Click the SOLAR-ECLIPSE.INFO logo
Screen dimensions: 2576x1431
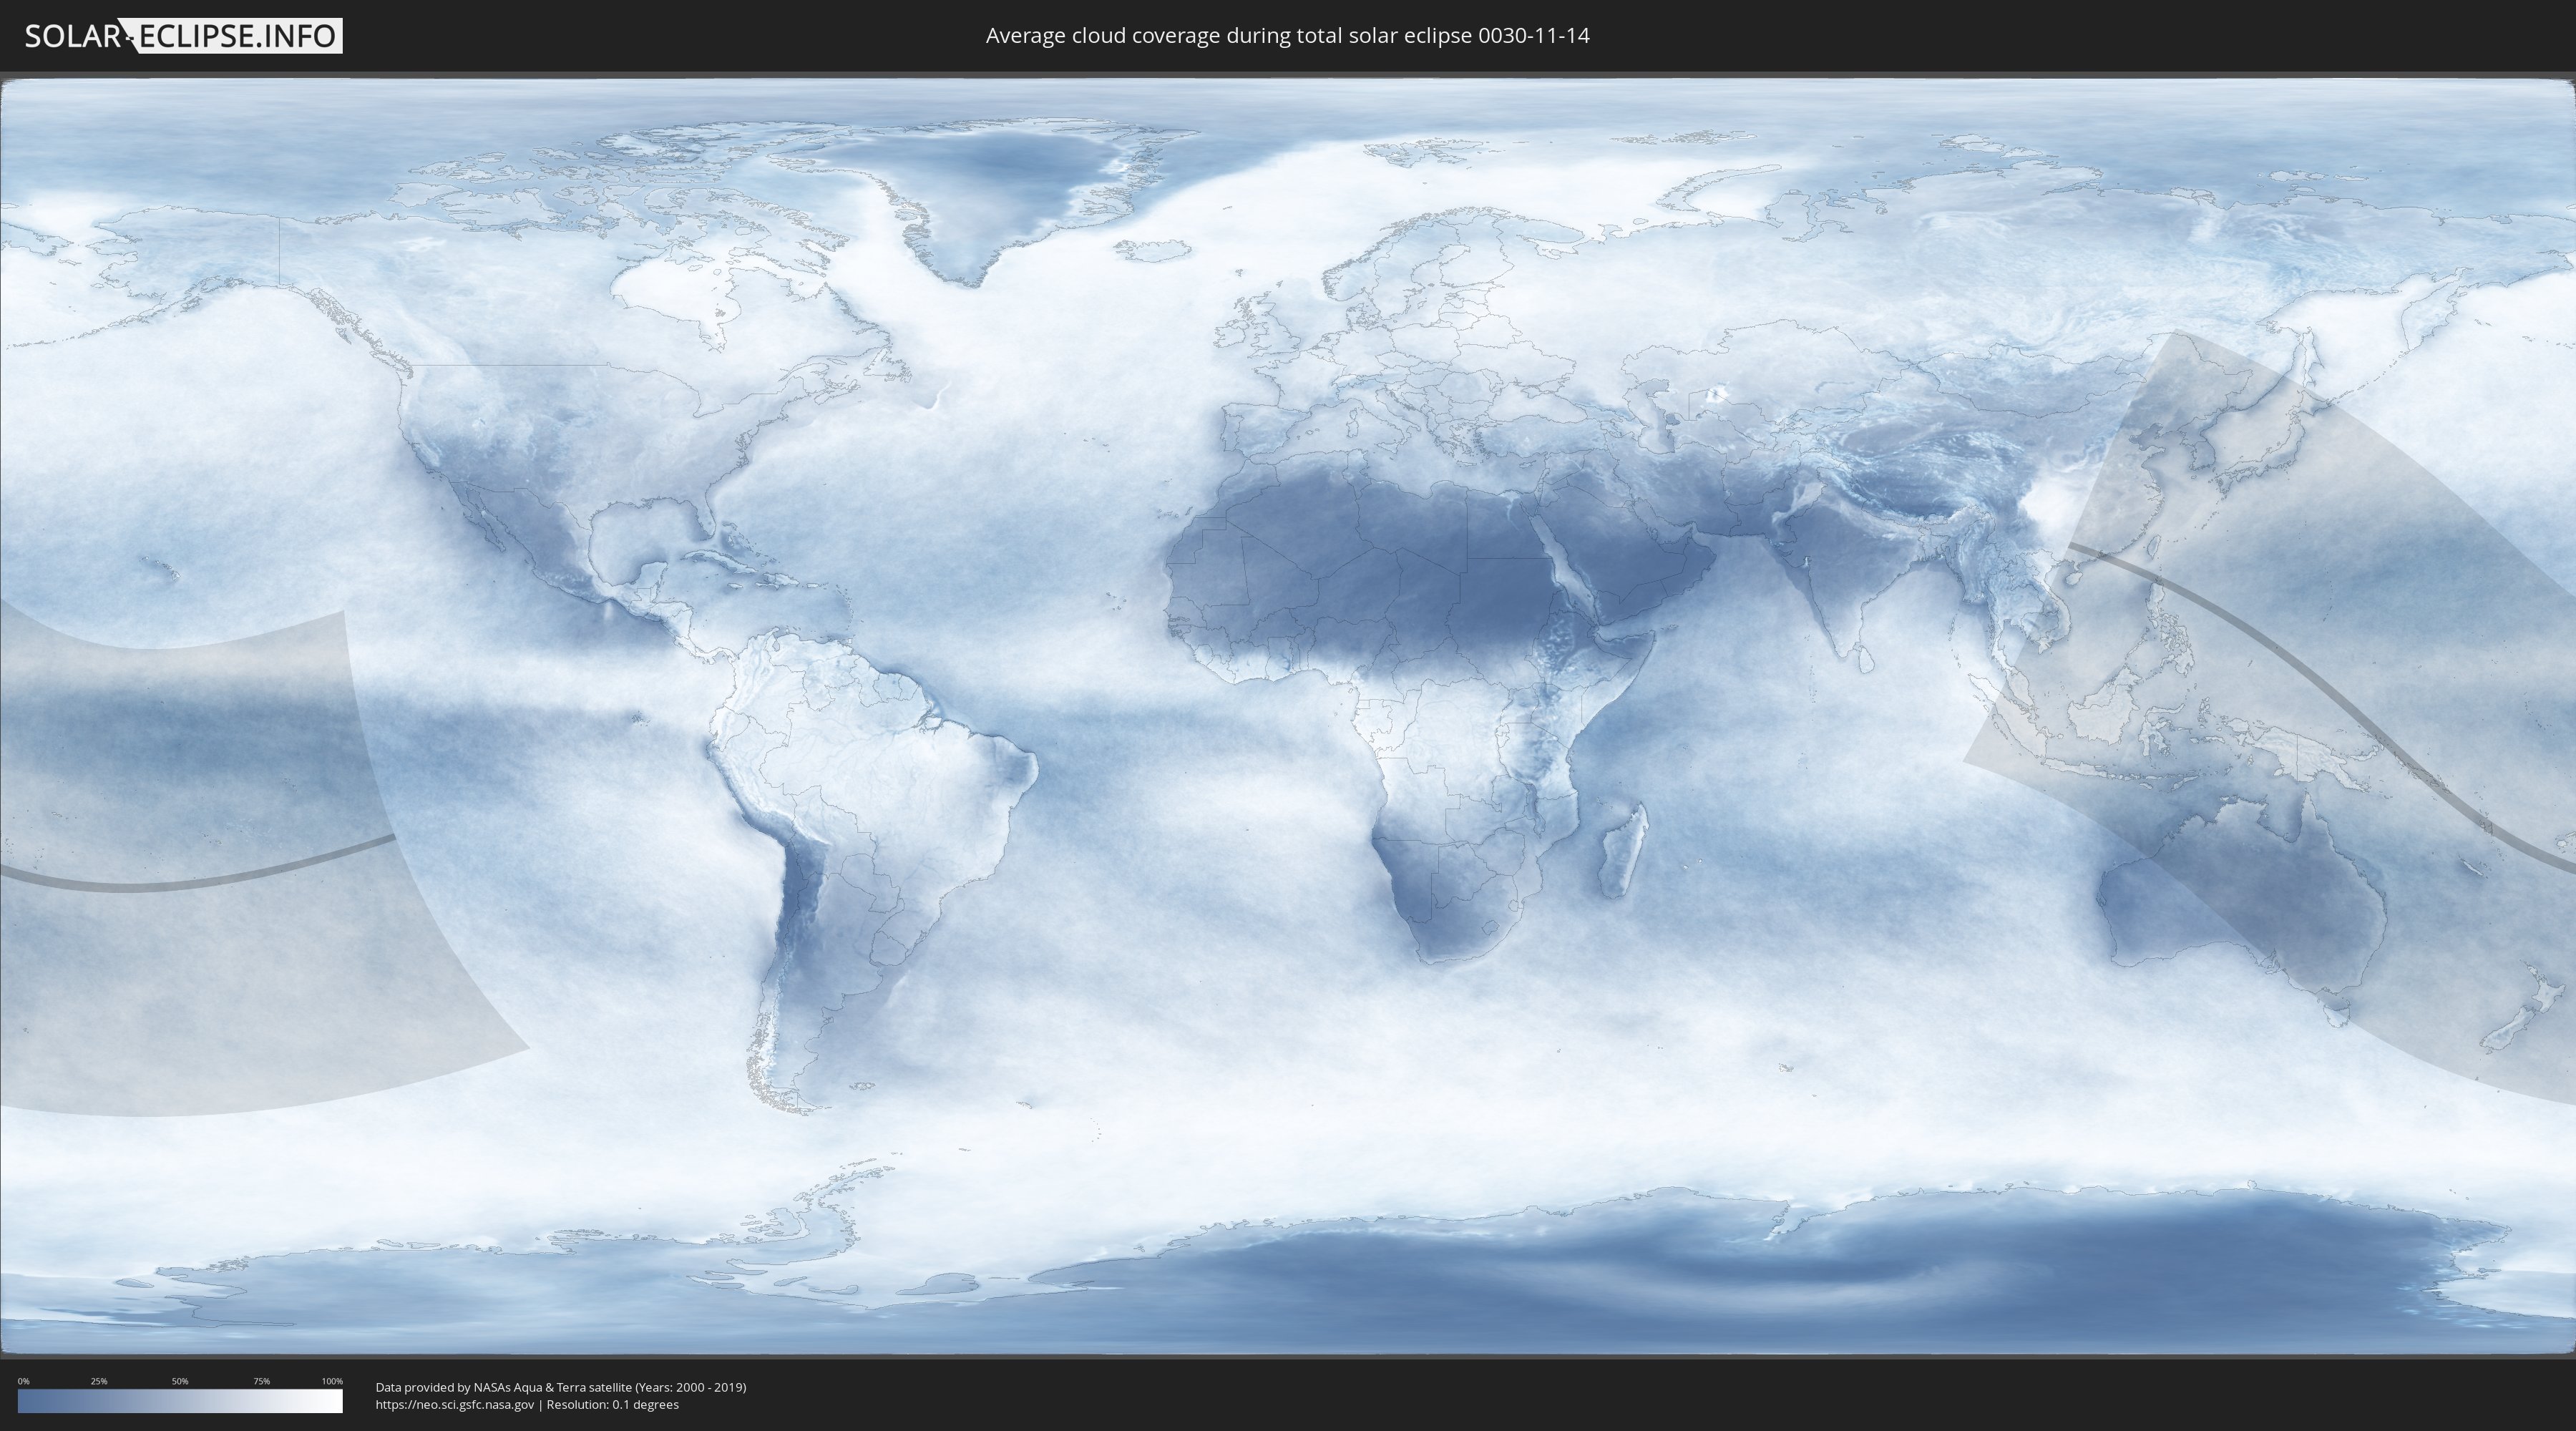[x=183, y=36]
